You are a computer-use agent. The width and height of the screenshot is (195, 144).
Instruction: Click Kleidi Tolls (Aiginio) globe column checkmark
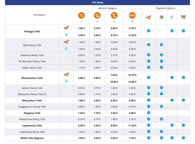tap(161, 138)
